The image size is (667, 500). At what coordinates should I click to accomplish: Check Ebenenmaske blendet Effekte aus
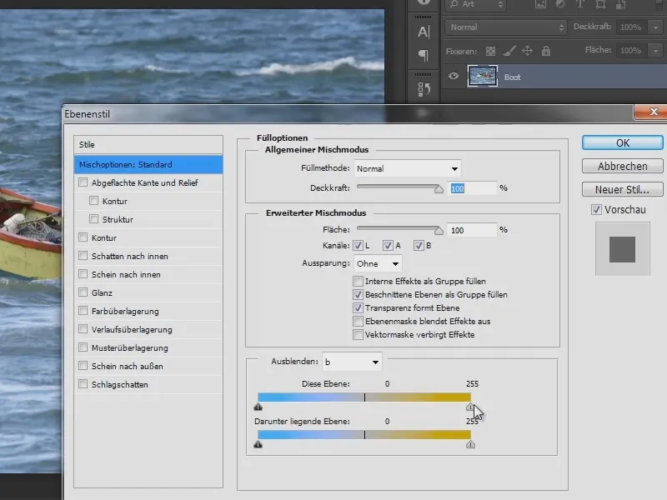358,321
